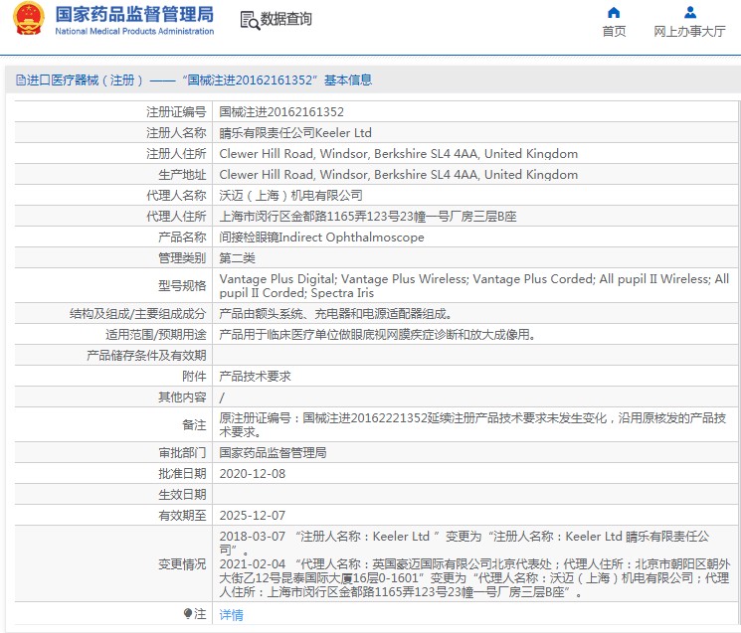741x633 pixels.
Task: Select registration number value 国械注进20162161352
Action: pyautogui.click(x=281, y=112)
